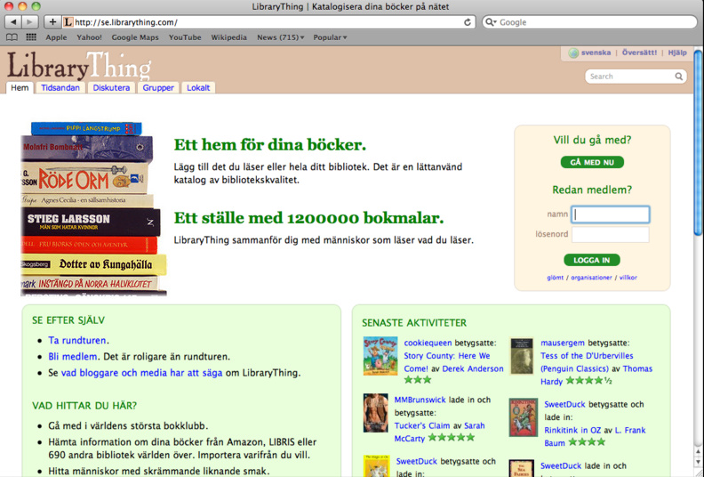Open the YouTube bookmark
Image resolution: width=704 pixels, height=477 pixels.
(x=185, y=37)
